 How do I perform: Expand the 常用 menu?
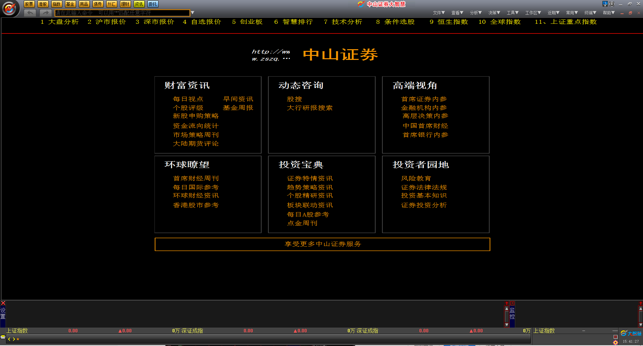click(572, 13)
